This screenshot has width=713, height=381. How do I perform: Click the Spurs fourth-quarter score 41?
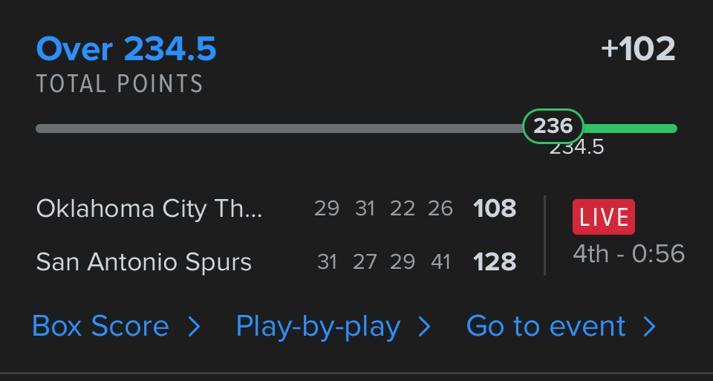pyautogui.click(x=440, y=262)
